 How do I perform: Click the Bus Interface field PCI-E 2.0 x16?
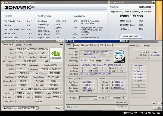pyautogui.click(x=51, y=69)
